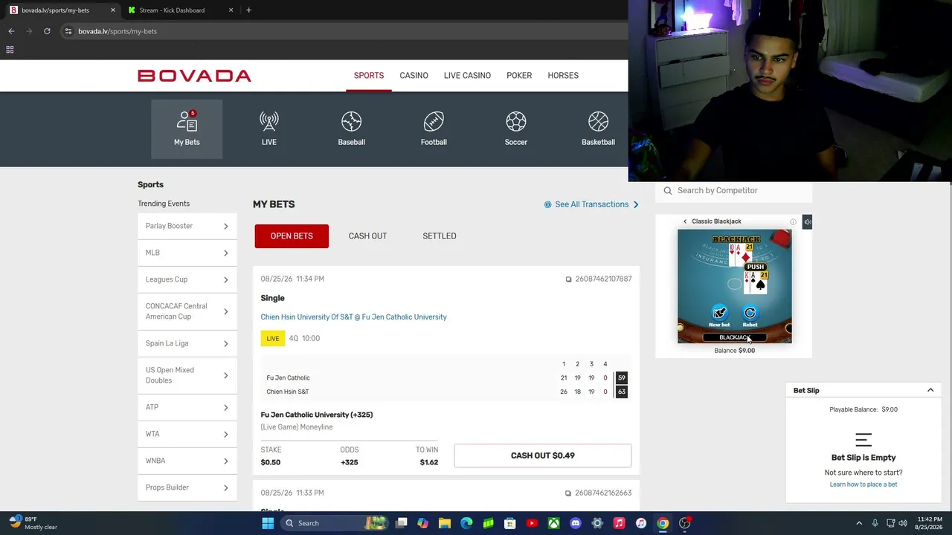
Task: Go back using the browser back arrow
Action: click(11, 31)
